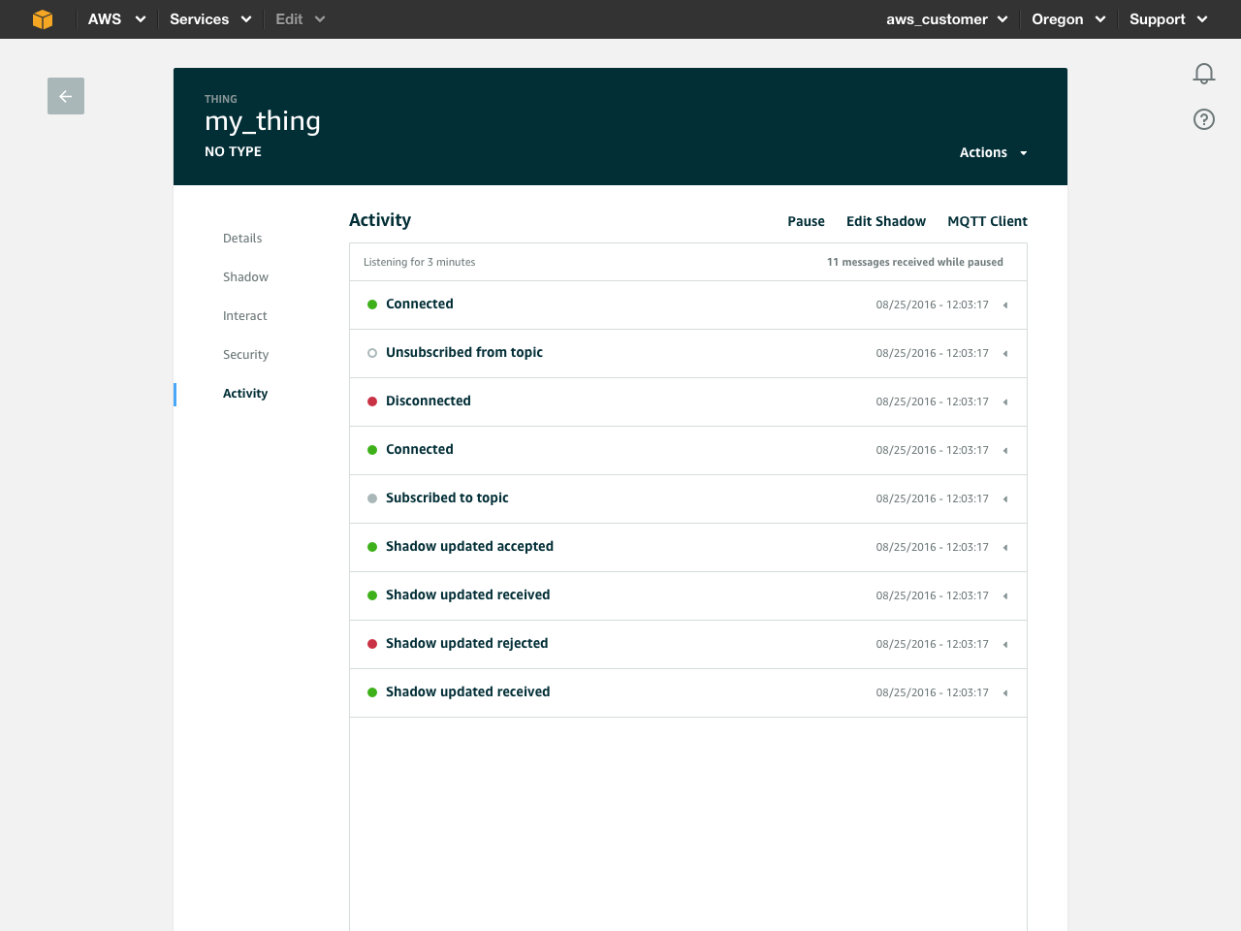1241x931 pixels.
Task: Switch to the Security tab
Action: coord(245,355)
